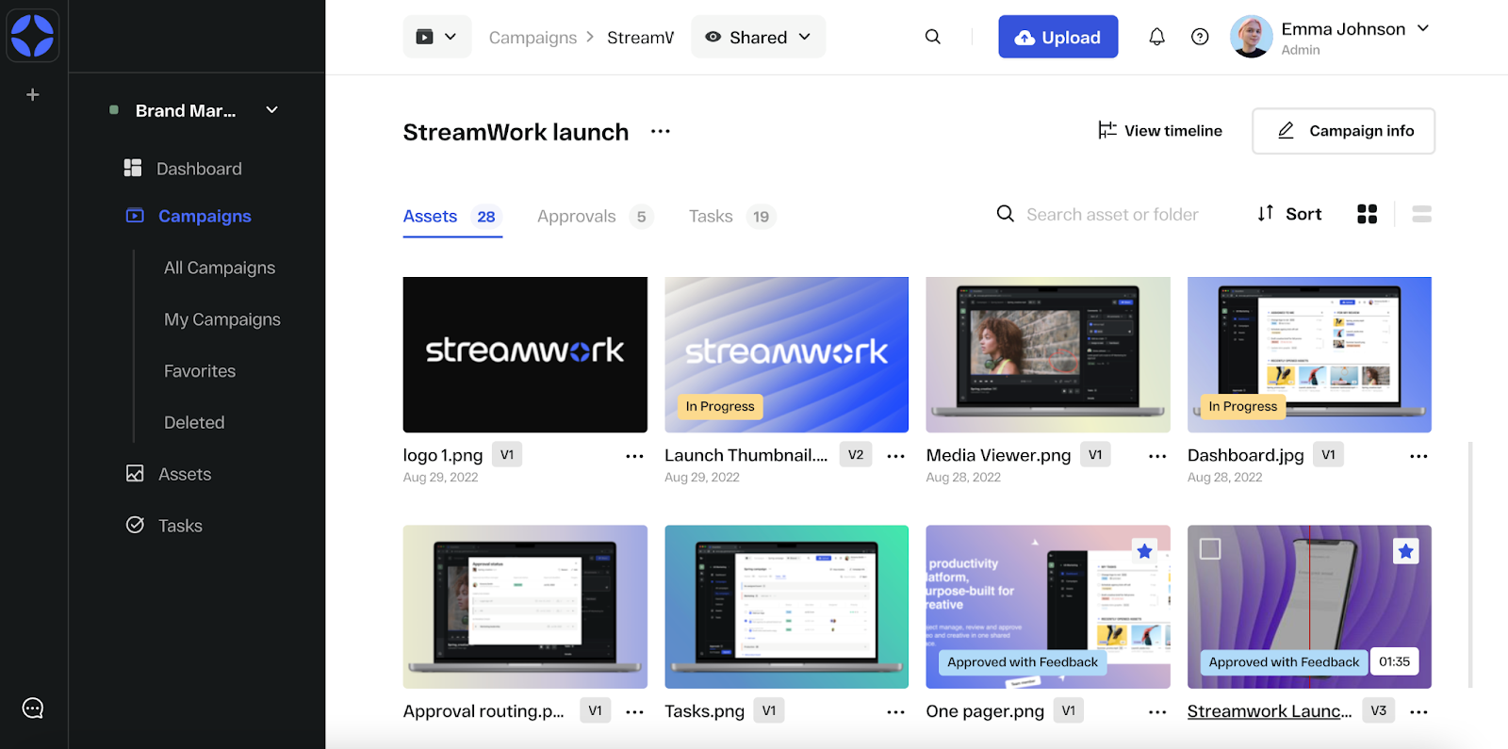Click the 01:35 duration on Streamwork Launch video
1508x749 pixels.
pyautogui.click(x=1394, y=661)
